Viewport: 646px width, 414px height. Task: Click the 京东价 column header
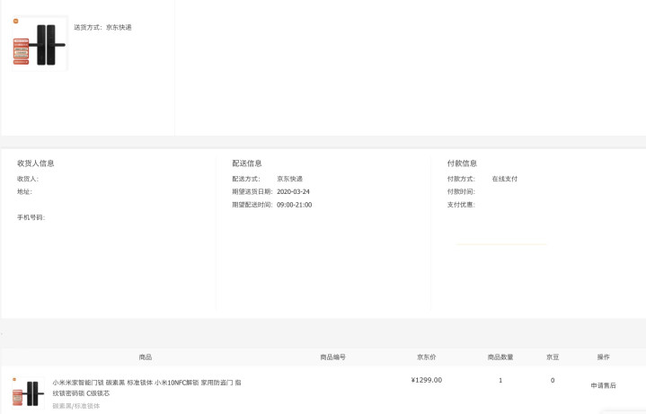coord(427,357)
